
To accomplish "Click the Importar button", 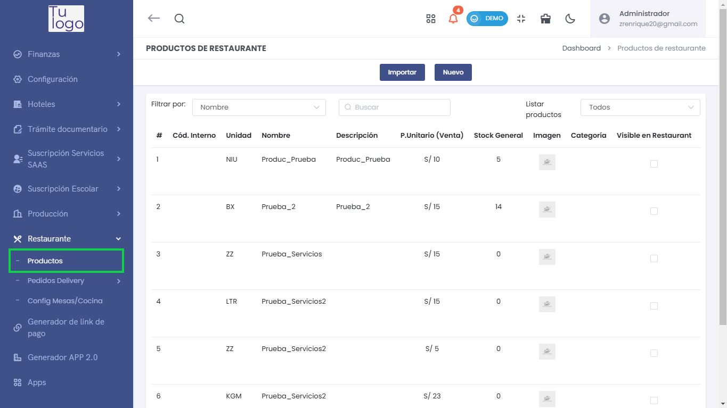I will (402, 72).
